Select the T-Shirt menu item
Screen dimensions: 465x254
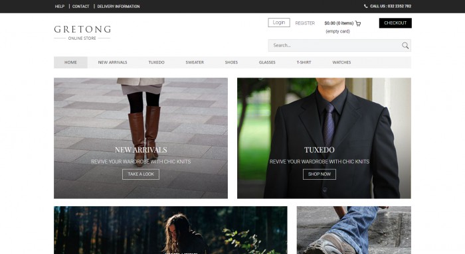coord(304,62)
